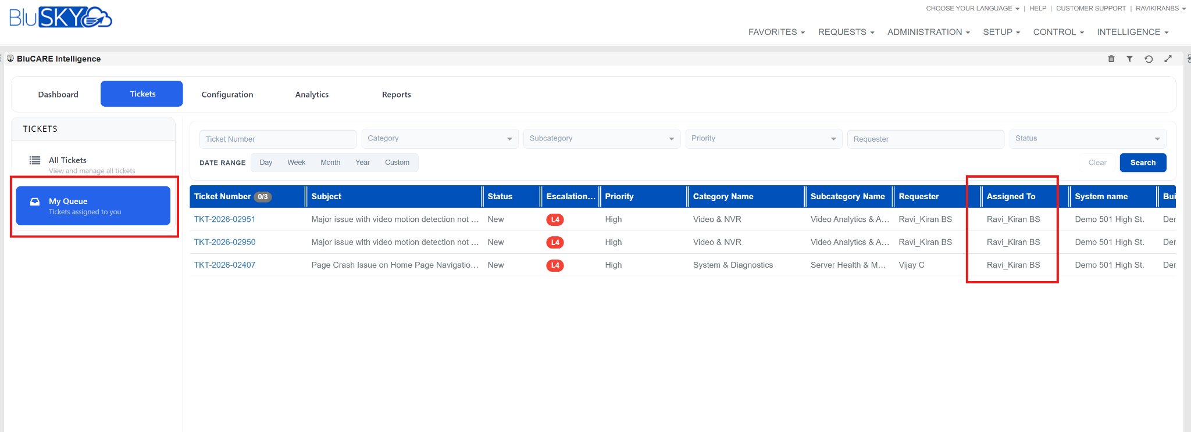Image resolution: width=1191 pixels, height=432 pixels.
Task: Select the Week date range option
Action: [x=296, y=163]
